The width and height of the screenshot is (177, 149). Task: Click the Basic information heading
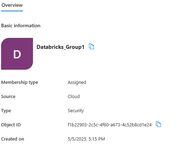click(21, 25)
